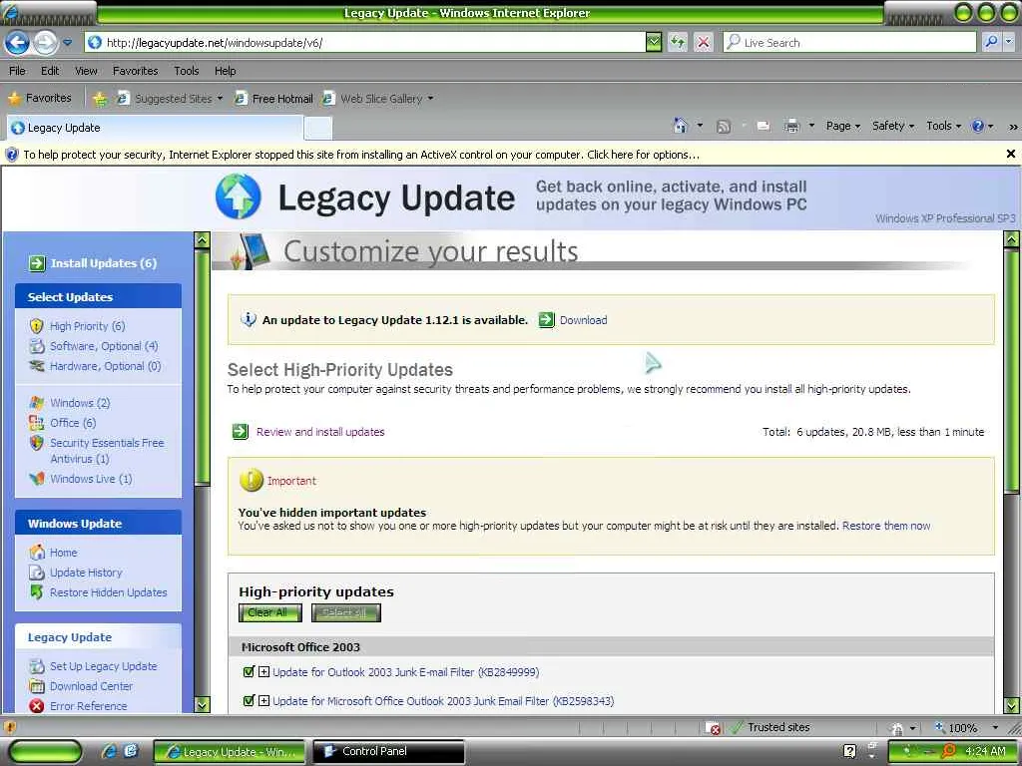Image resolution: width=1022 pixels, height=766 pixels.
Task: Click the Security Essentials shield icon
Action: pyautogui.click(x=37, y=443)
